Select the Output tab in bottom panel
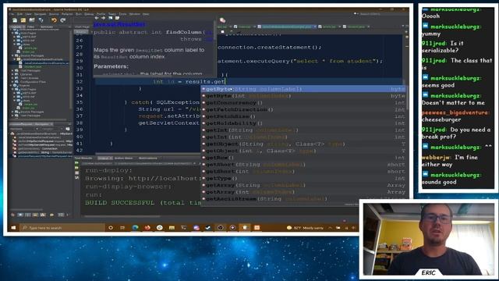Viewport: 499px width, 281px height. (x=105, y=158)
